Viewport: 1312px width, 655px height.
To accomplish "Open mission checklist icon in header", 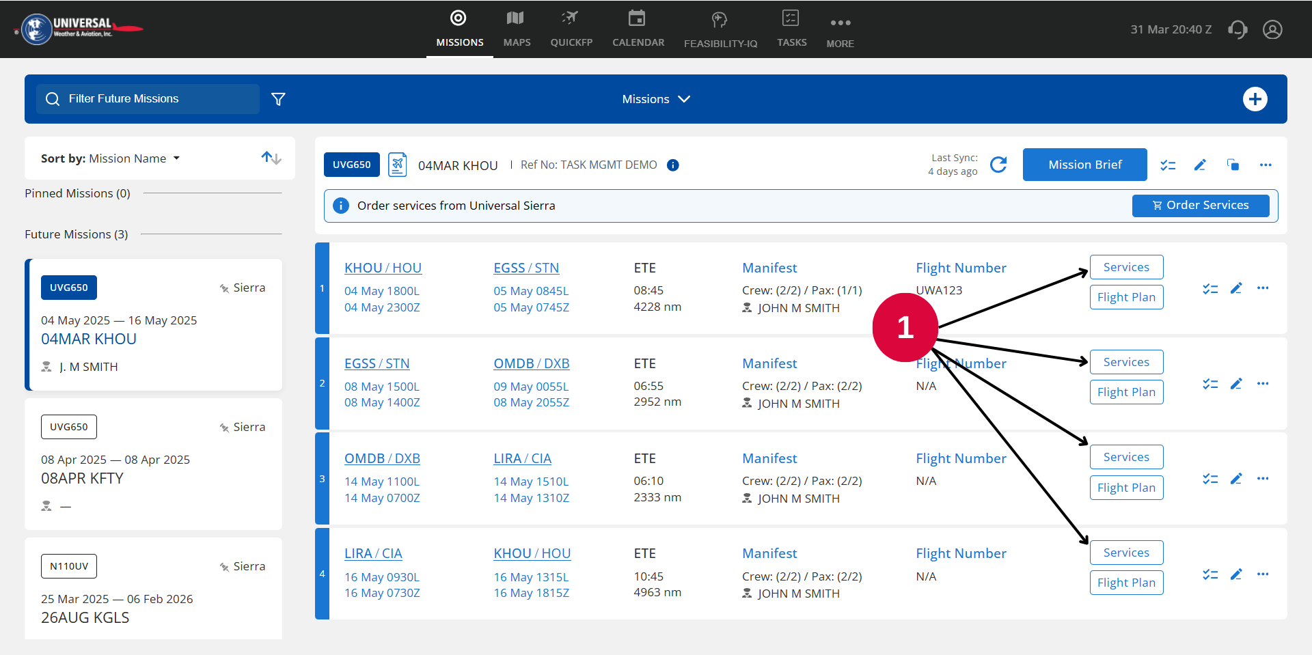I will 1168,165.
